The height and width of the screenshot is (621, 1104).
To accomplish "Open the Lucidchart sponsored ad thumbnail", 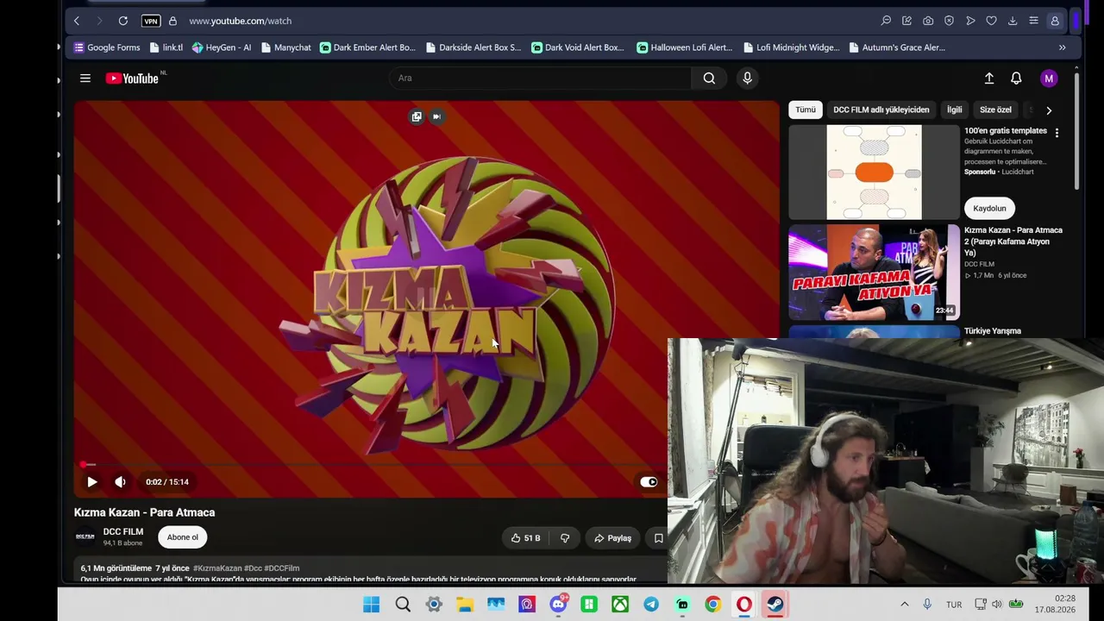I will coord(874,172).
